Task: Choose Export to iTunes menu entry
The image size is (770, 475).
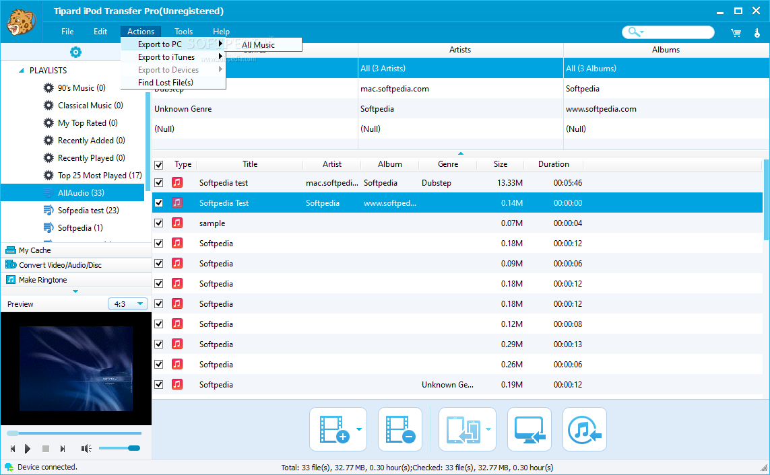Action: 173,57
